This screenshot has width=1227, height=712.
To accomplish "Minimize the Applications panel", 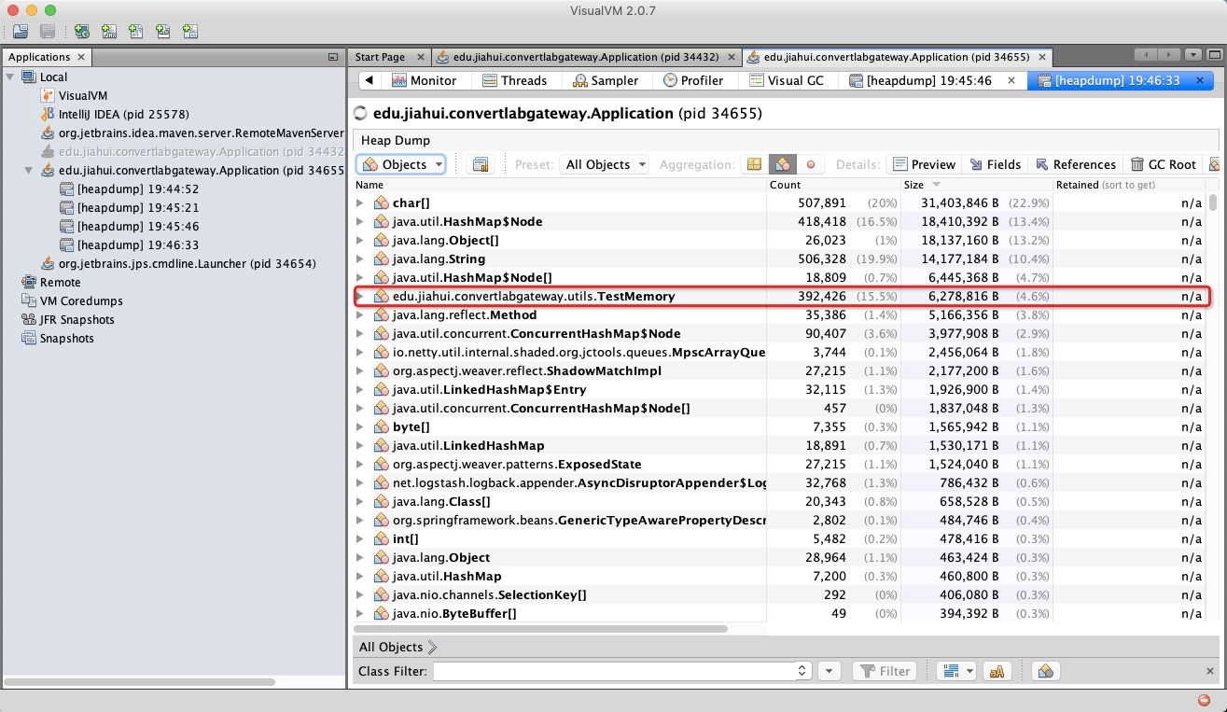I will [333, 57].
